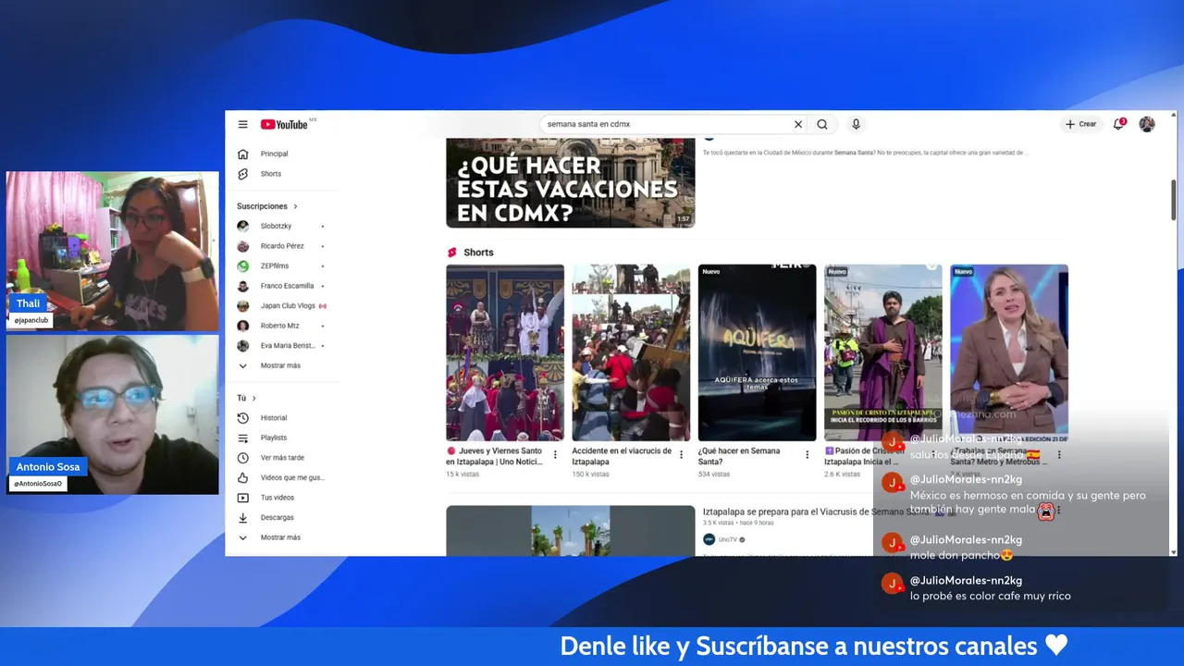The width and height of the screenshot is (1184, 666).
Task: Open Short 'Jueves y Viernes Santo en Iztapalapa'
Action: click(505, 352)
